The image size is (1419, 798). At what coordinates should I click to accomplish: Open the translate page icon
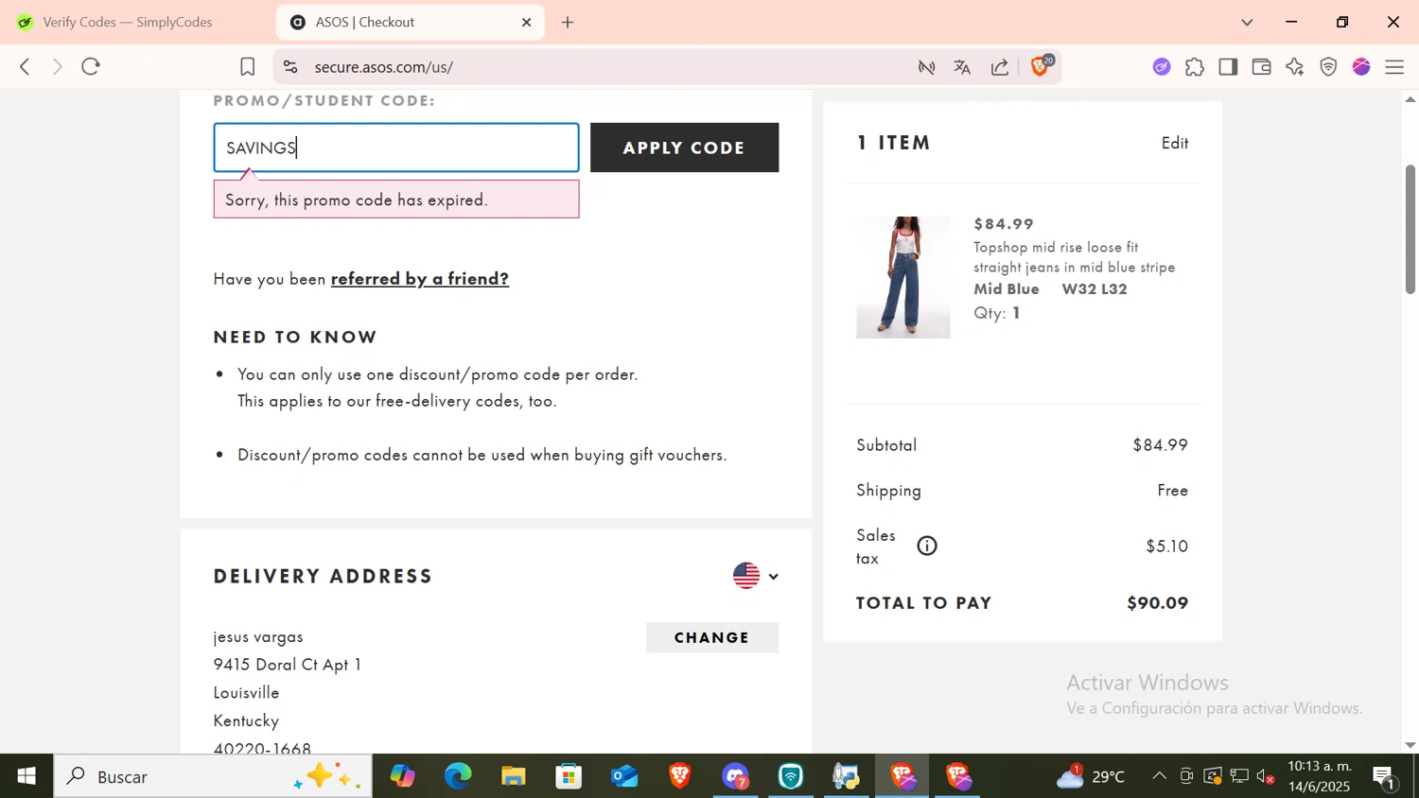pos(962,66)
